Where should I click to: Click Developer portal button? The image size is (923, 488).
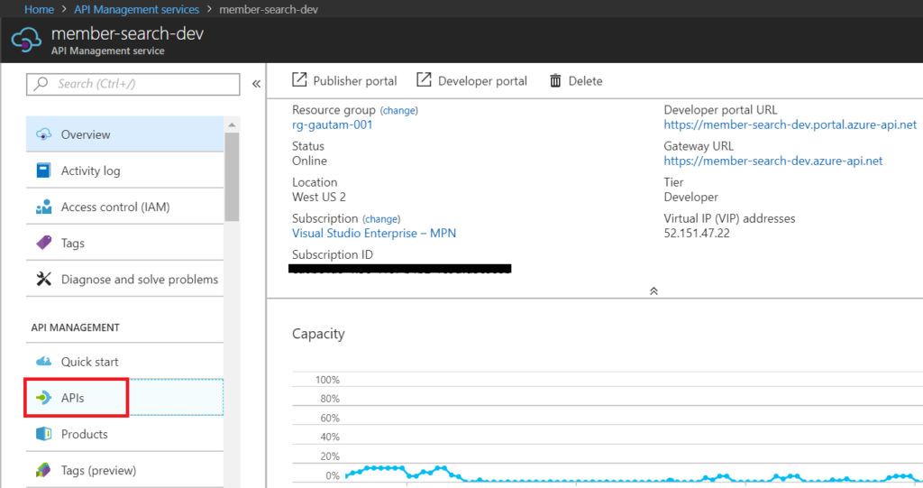pos(472,81)
